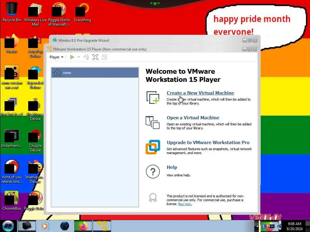Select Windows Live Mail desktop icon

click(x=35, y=14)
